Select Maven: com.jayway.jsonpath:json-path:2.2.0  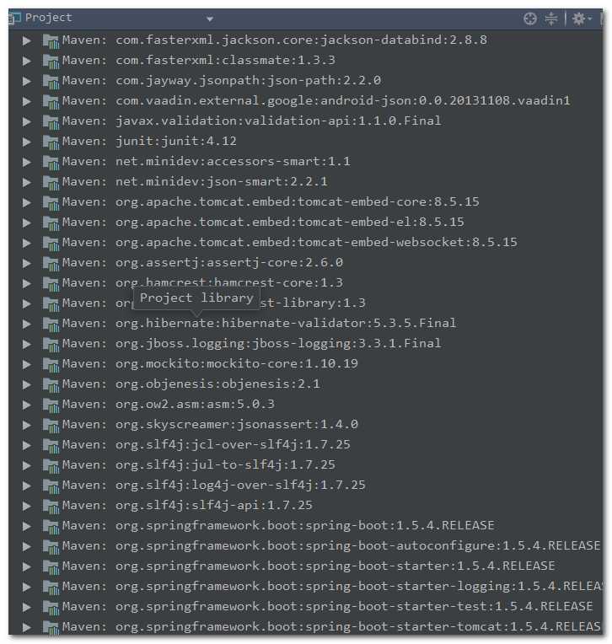(222, 81)
